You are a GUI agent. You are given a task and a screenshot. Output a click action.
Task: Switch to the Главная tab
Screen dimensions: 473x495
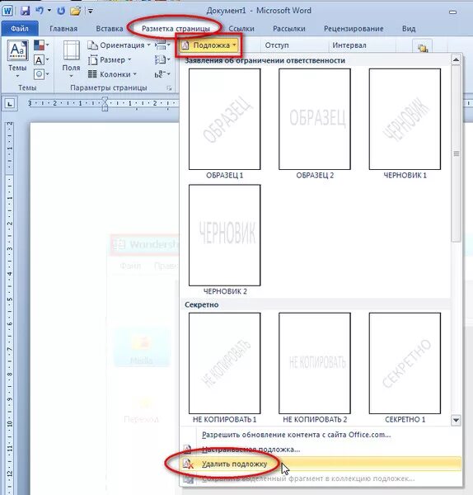[63, 29]
